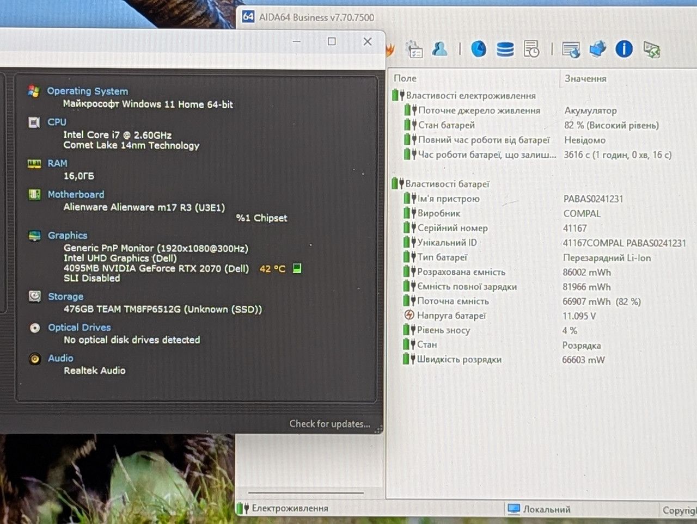Open the Operating System section link
This screenshot has width=697, height=524.
[x=87, y=91]
